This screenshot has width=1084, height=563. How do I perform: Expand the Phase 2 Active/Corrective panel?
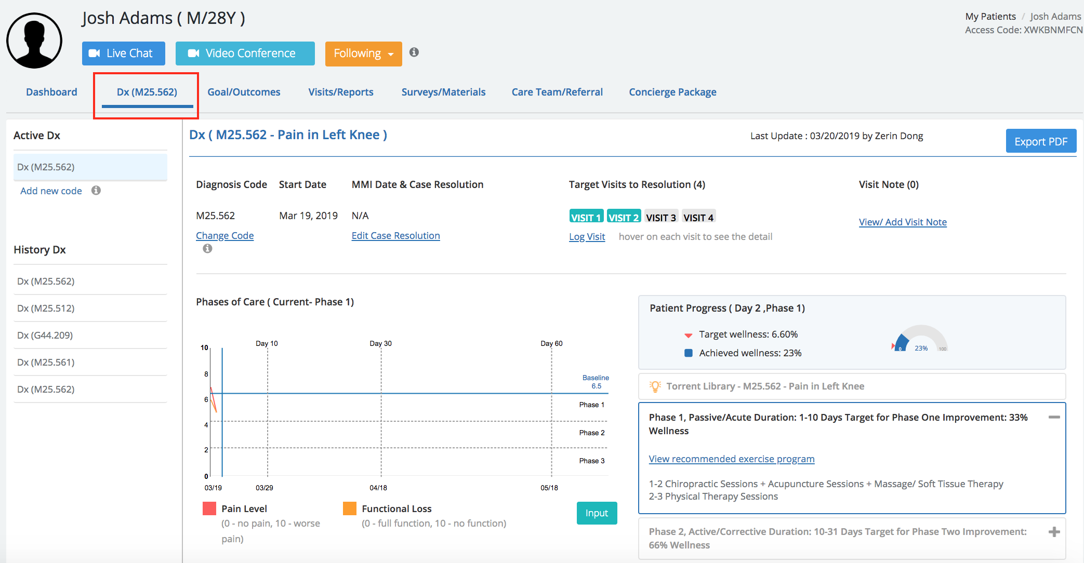click(1054, 532)
